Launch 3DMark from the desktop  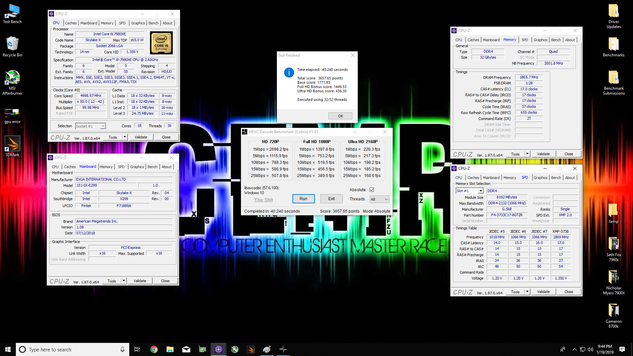12,146
